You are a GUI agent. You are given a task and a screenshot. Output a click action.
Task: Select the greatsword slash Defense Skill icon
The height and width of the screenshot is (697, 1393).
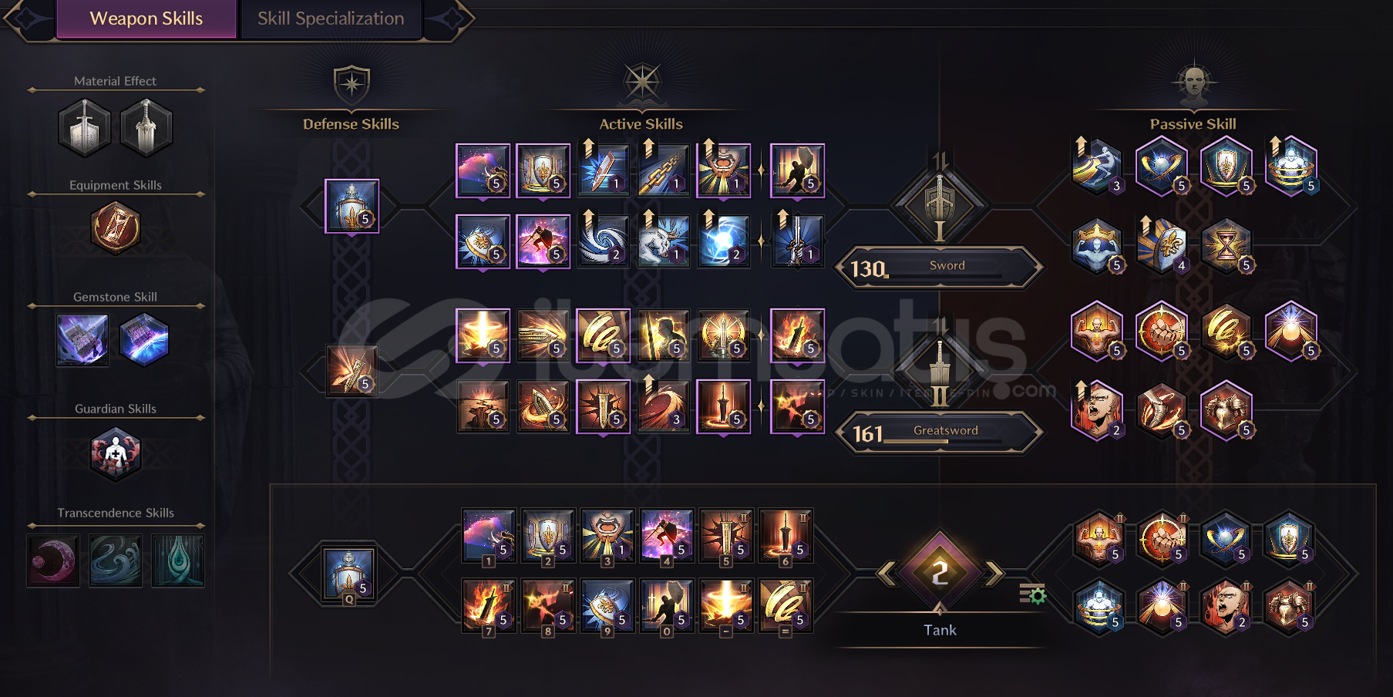pos(352,371)
